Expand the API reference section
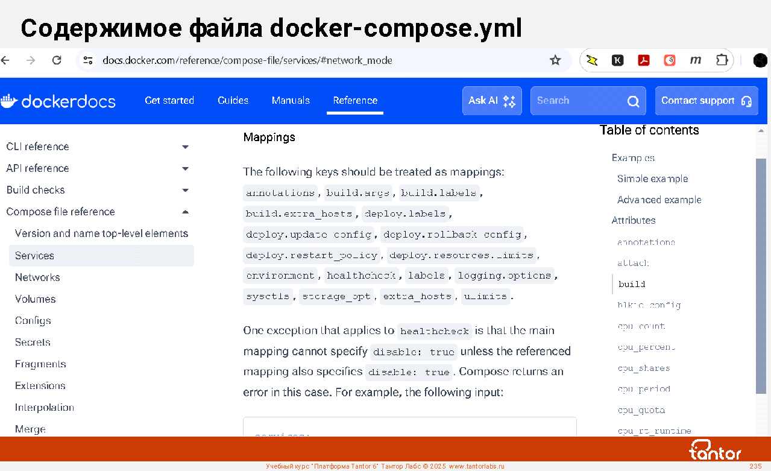Screen dimensions: 771x471 click(x=185, y=169)
